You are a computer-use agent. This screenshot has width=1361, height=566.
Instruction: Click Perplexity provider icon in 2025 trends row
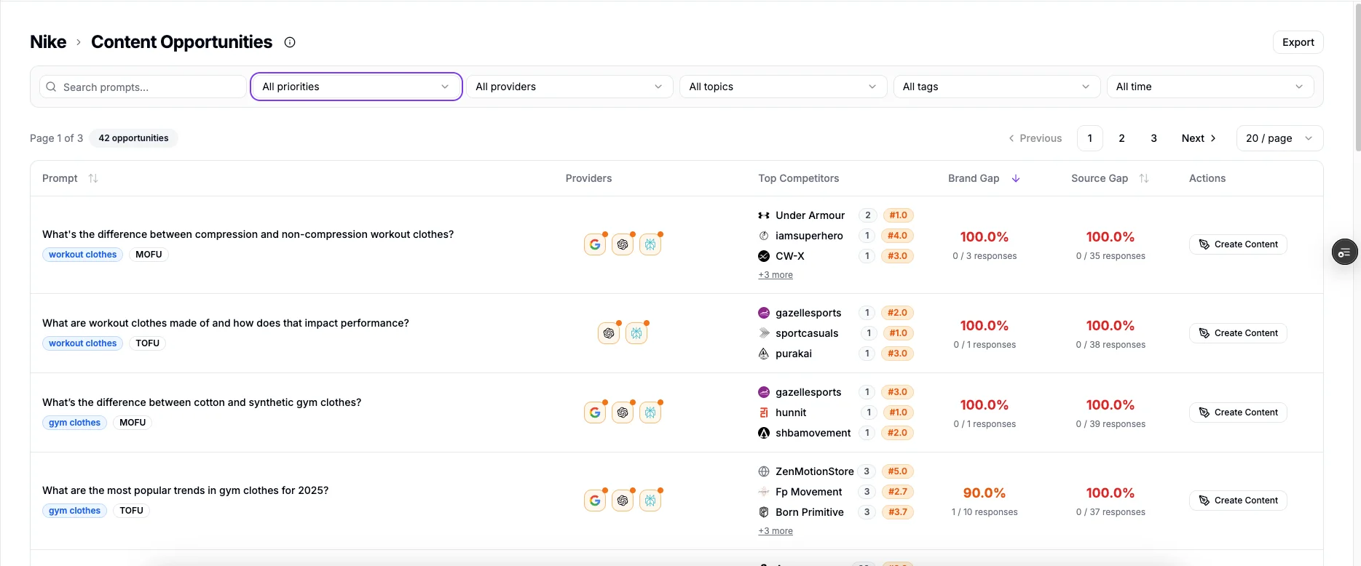pos(650,501)
